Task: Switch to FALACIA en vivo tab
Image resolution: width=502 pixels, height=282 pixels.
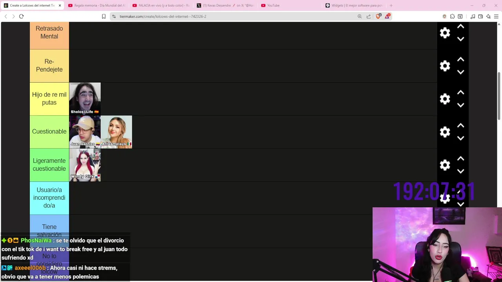Action: point(161,5)
